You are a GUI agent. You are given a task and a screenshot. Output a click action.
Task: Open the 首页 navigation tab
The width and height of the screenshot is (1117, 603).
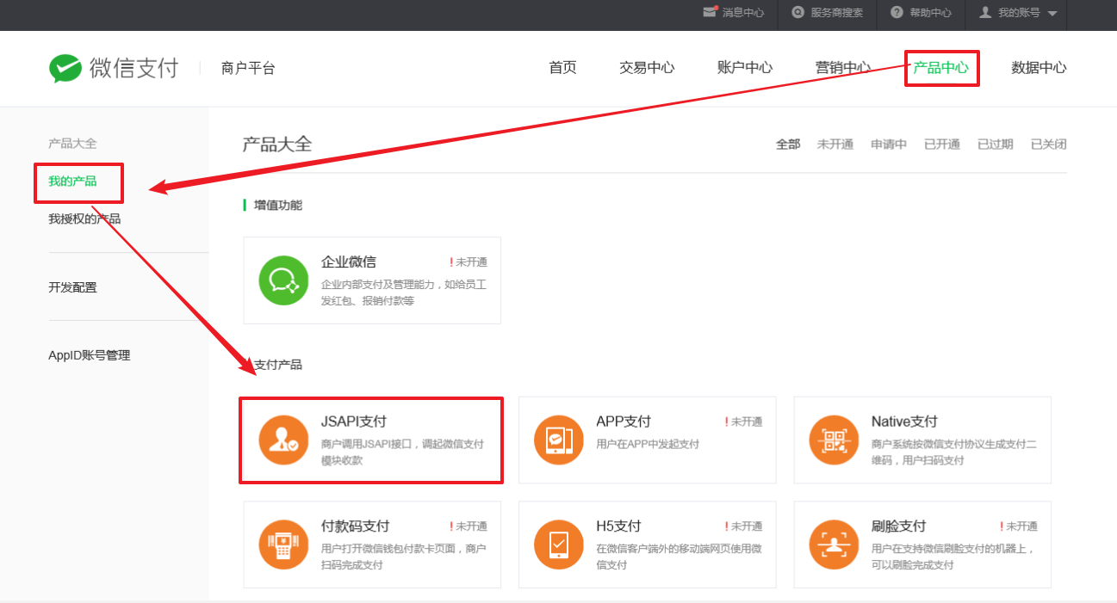(x=562, y=68)
